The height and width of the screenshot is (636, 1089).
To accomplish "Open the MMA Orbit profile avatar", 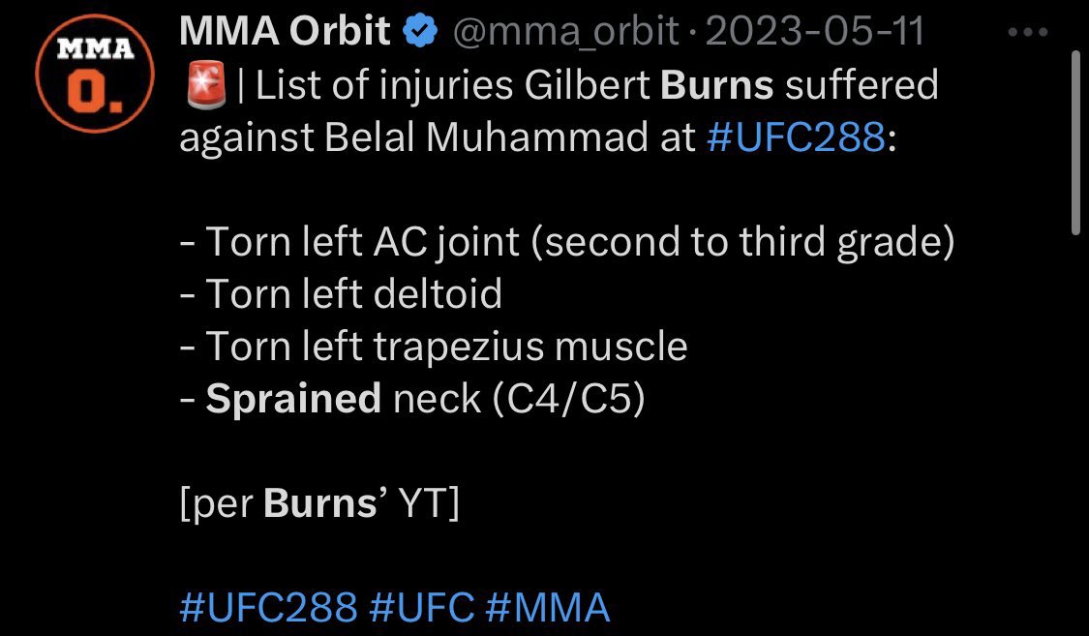I will click(x=95, y=73).
